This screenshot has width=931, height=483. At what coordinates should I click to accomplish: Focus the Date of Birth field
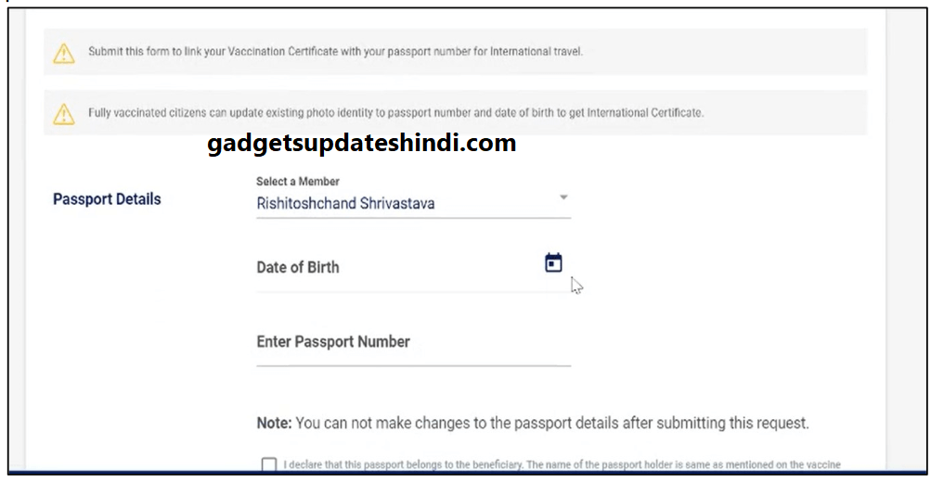(390, 268)
